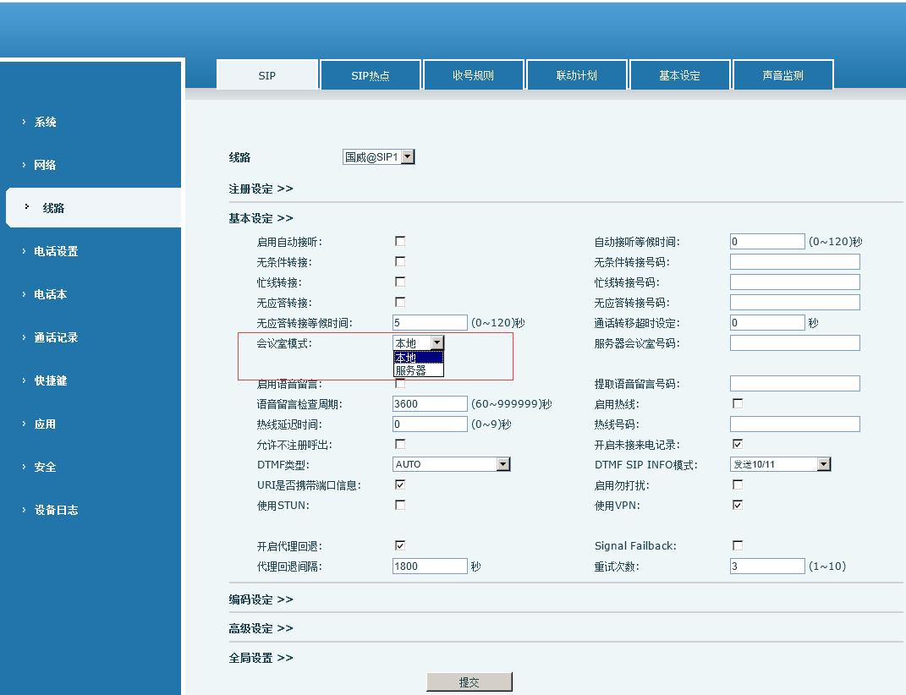The image size is (906, 695).
Task: Submit the form with 提交 button
Action: pyautogui.click(x=469, y=682)
